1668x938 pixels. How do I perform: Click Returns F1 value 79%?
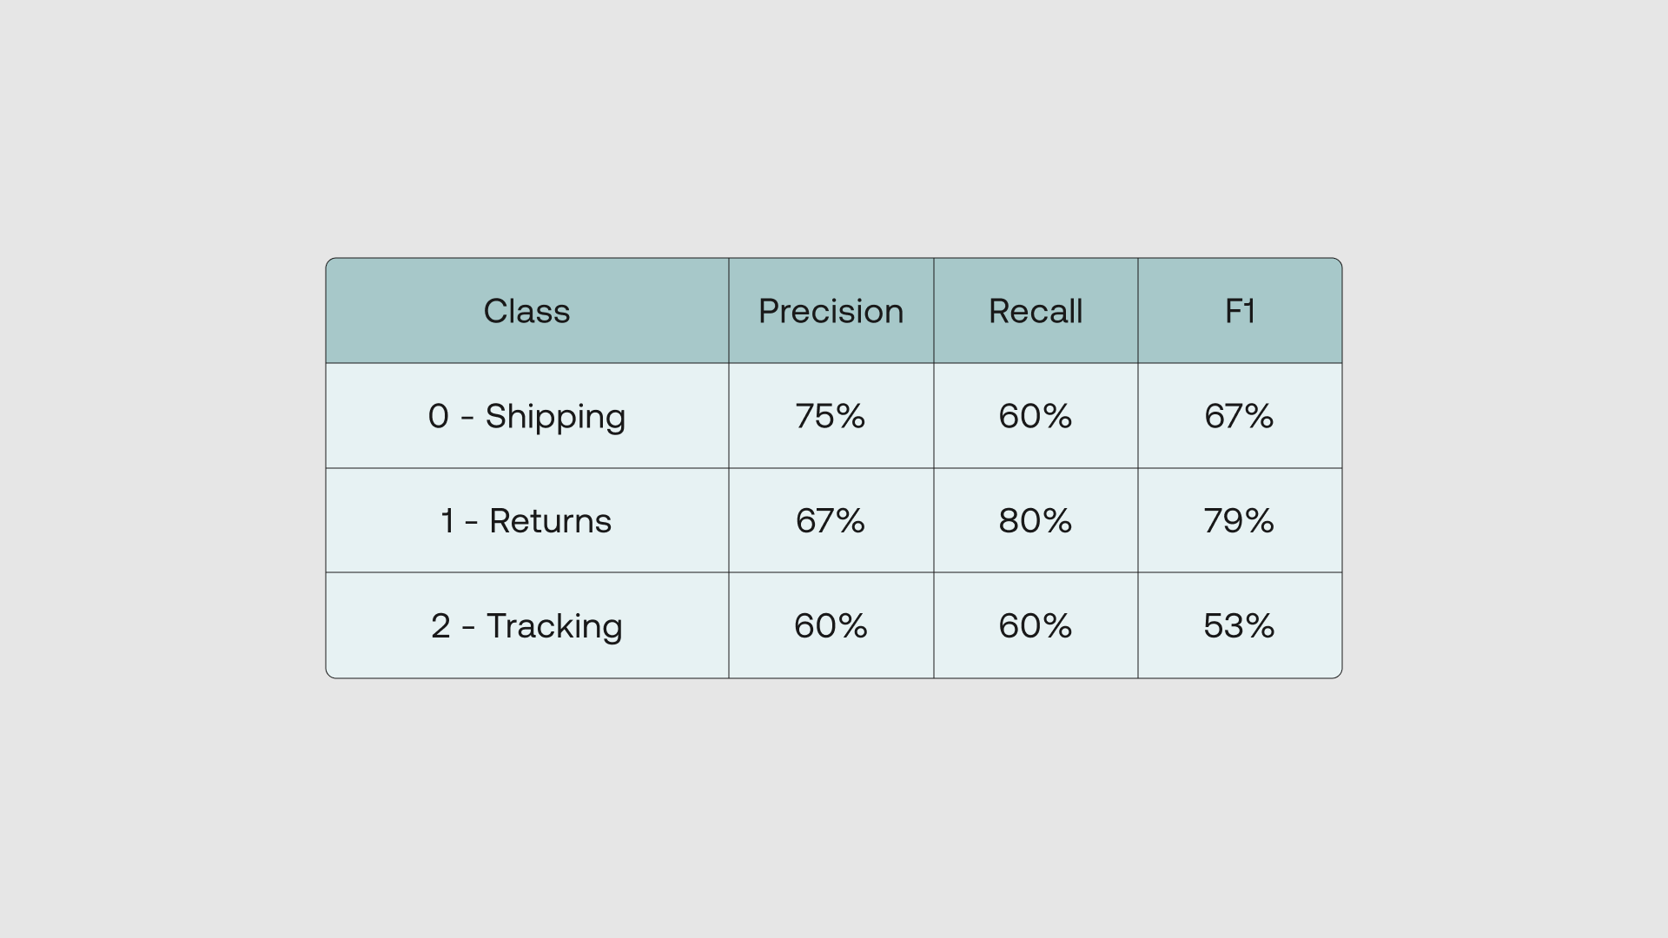pyautogui.click(x=1240, y=521)
